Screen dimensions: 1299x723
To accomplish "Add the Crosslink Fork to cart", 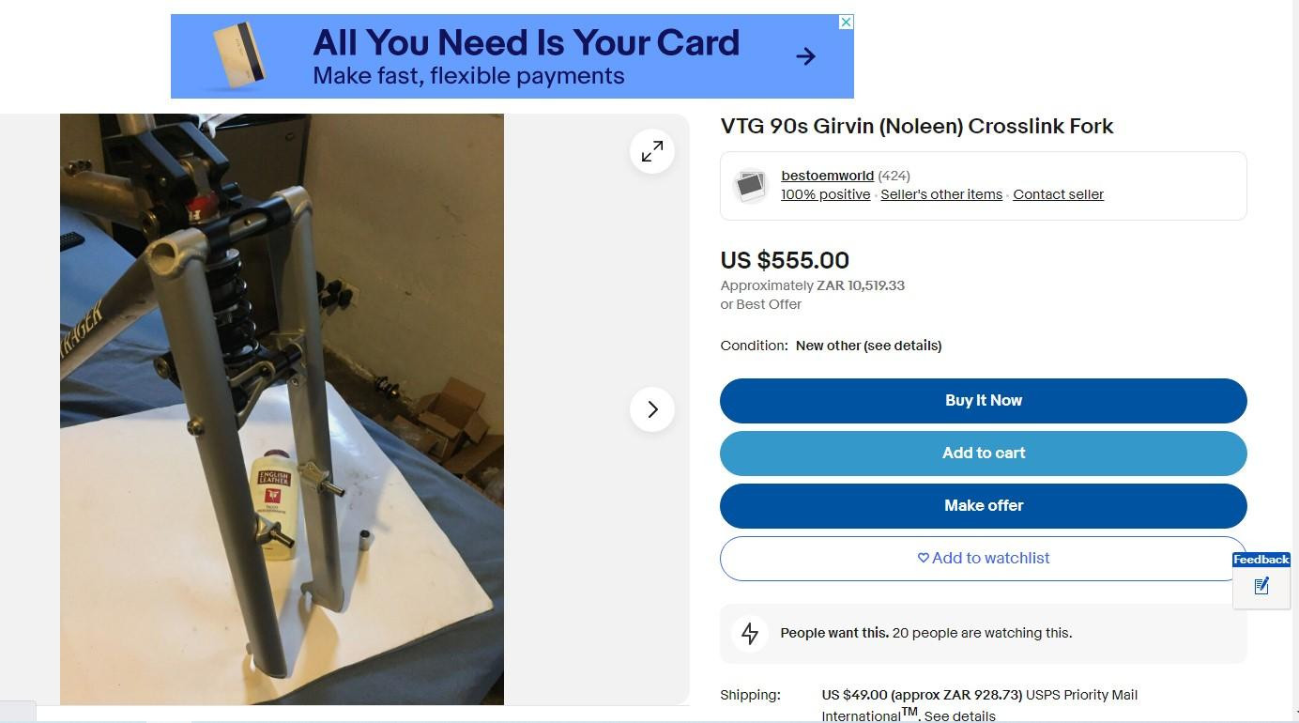I will (984, 454).
